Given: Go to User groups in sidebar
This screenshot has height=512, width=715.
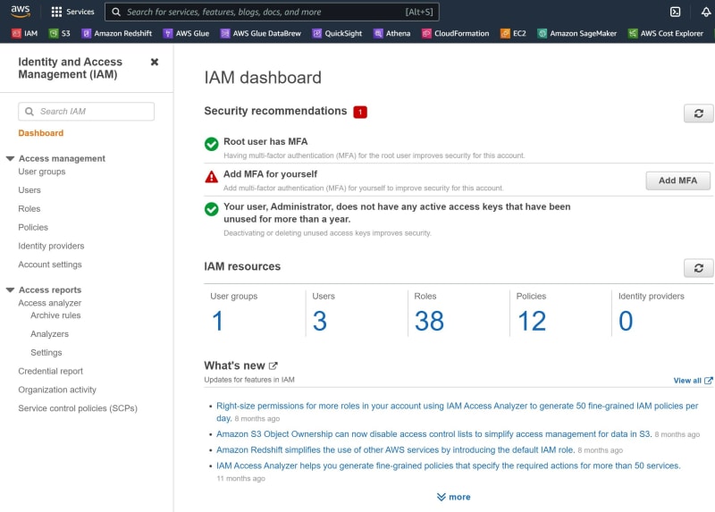Looking at the screenshot, I should click(x=42, y=172).
